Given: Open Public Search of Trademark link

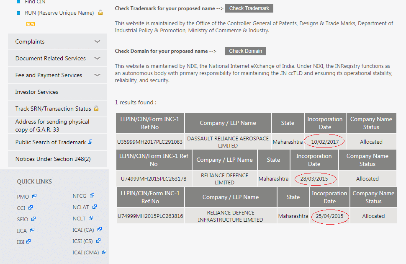Looking at the screenshot, I should click(51, 142).
